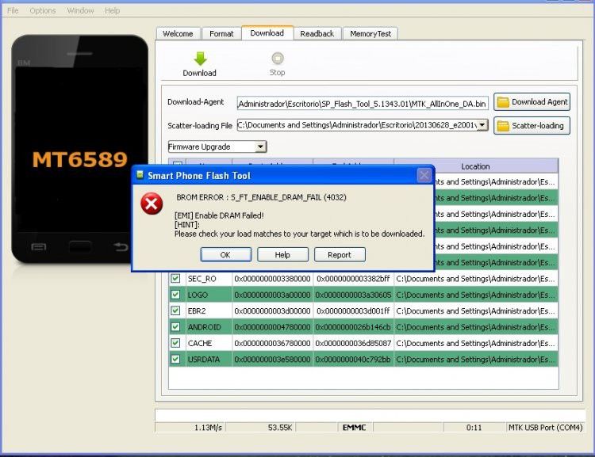Expand the Scatter-loading File path dropdown
The height and width of the screenshot is (457, 595).
pos(482,124)
